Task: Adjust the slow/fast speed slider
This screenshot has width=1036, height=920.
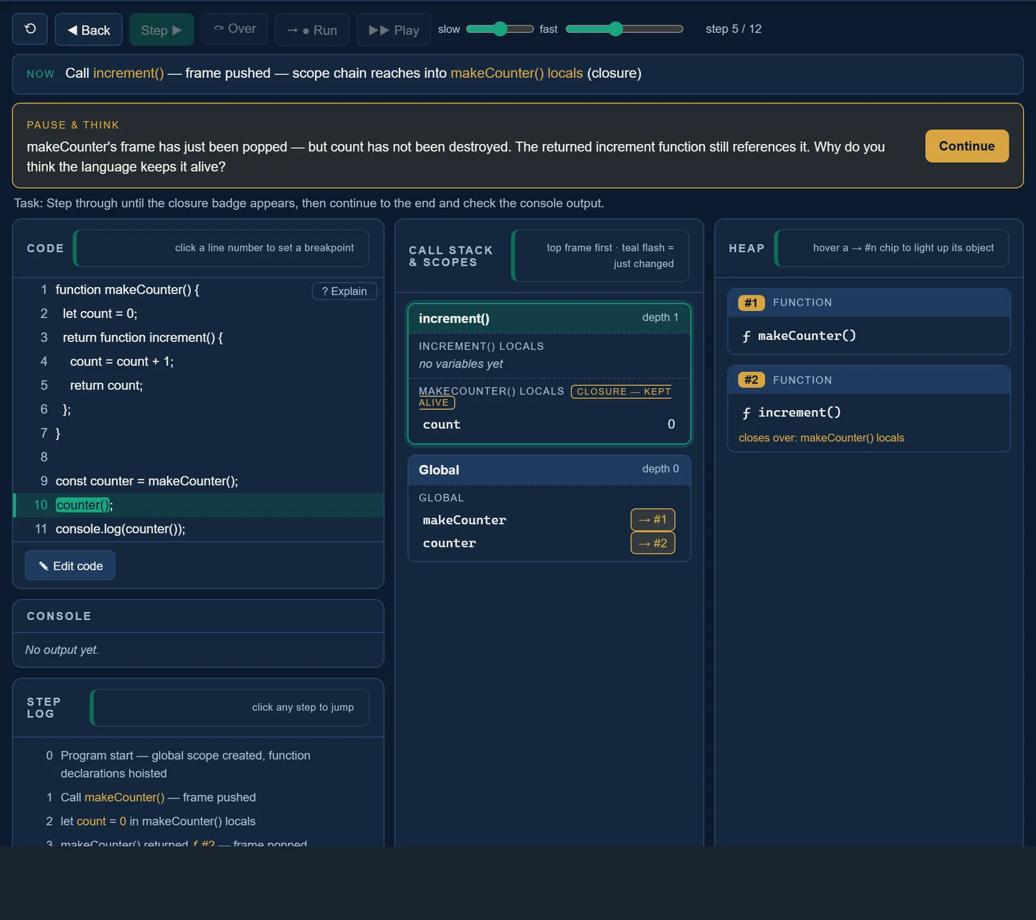Action: click(500, 29)
